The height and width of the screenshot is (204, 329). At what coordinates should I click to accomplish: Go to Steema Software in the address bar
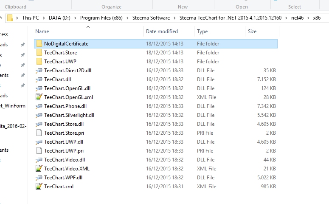click(x=151, y=18)
